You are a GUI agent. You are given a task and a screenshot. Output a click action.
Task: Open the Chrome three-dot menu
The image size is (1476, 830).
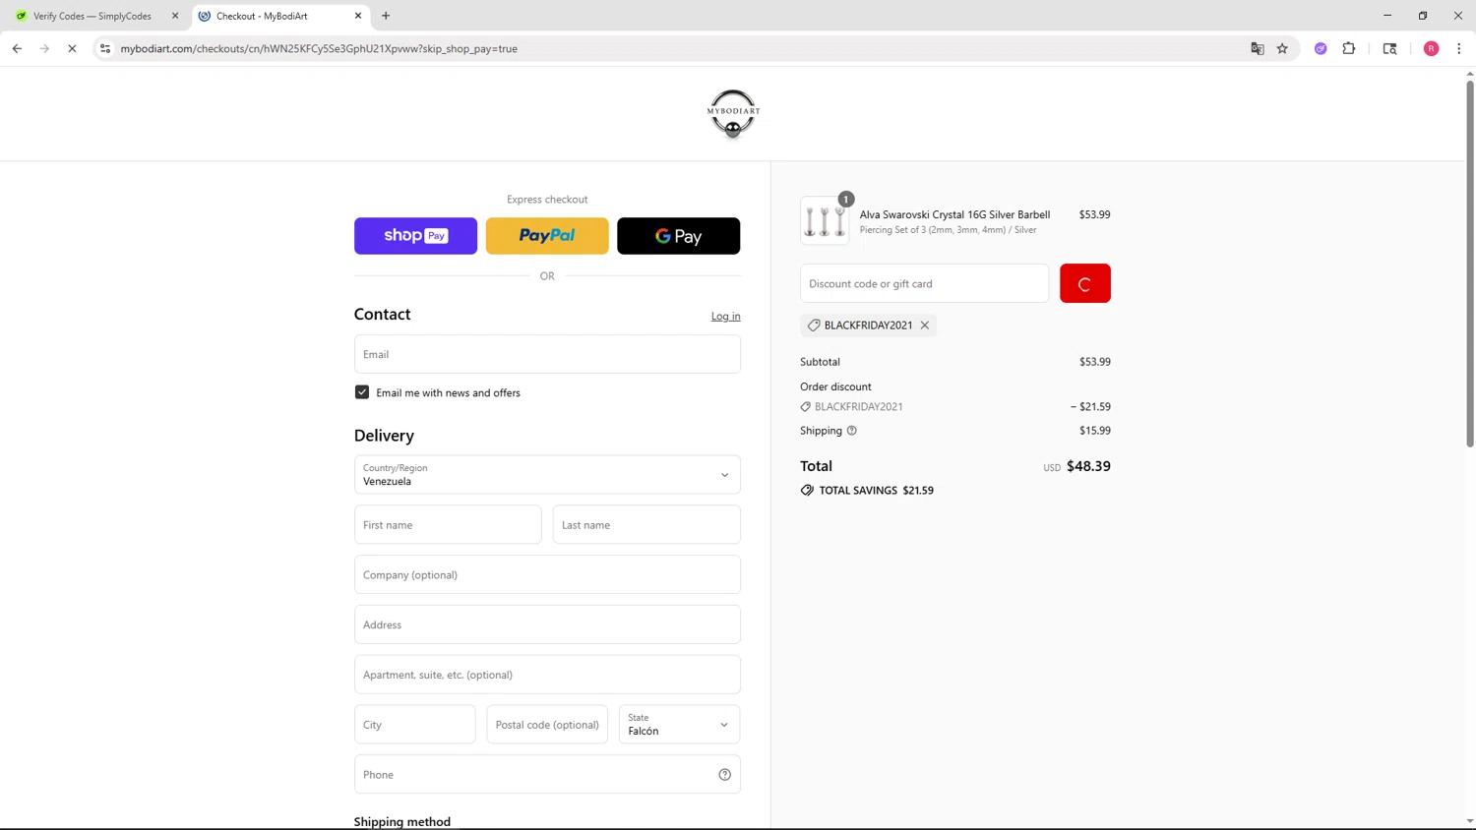click(x=1459, y=48)
